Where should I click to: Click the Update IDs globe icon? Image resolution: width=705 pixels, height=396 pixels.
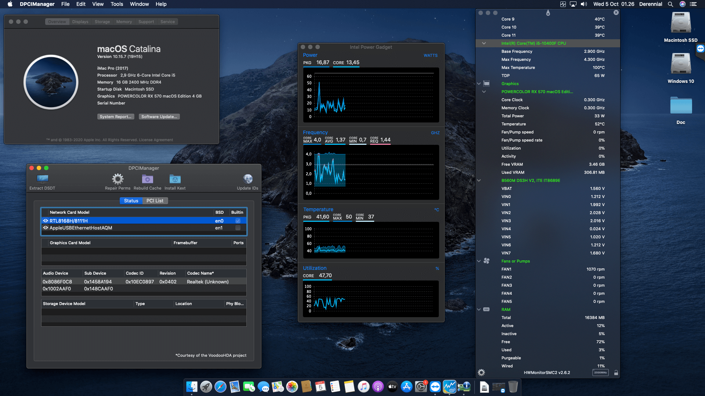[x=247, y=180]
